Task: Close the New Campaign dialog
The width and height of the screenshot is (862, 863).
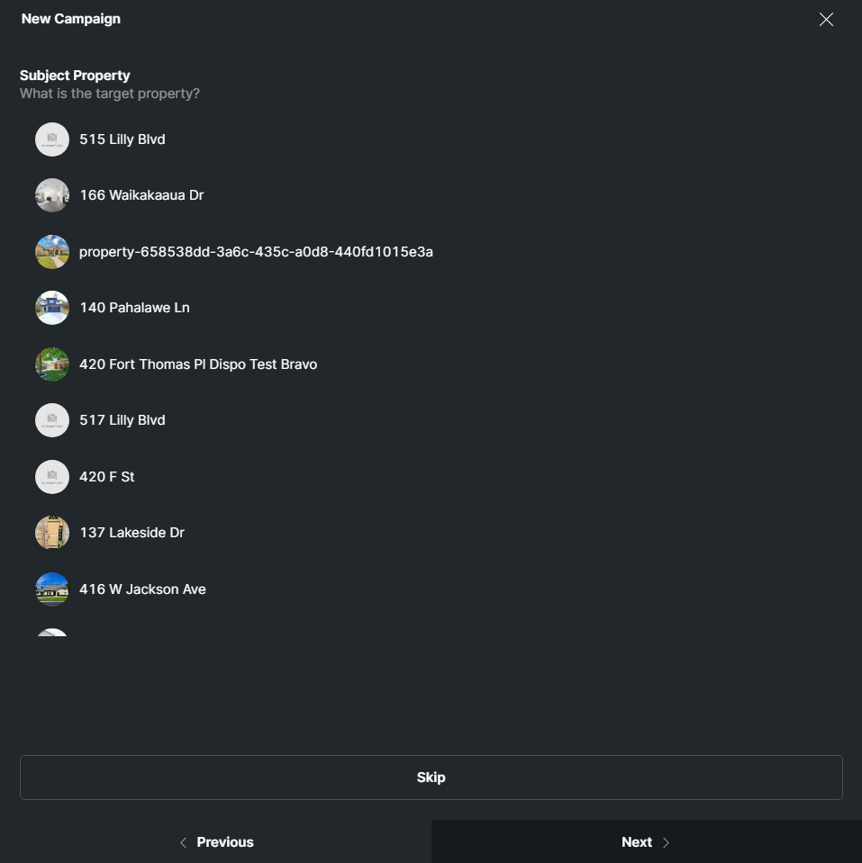Action: [826, 20]
